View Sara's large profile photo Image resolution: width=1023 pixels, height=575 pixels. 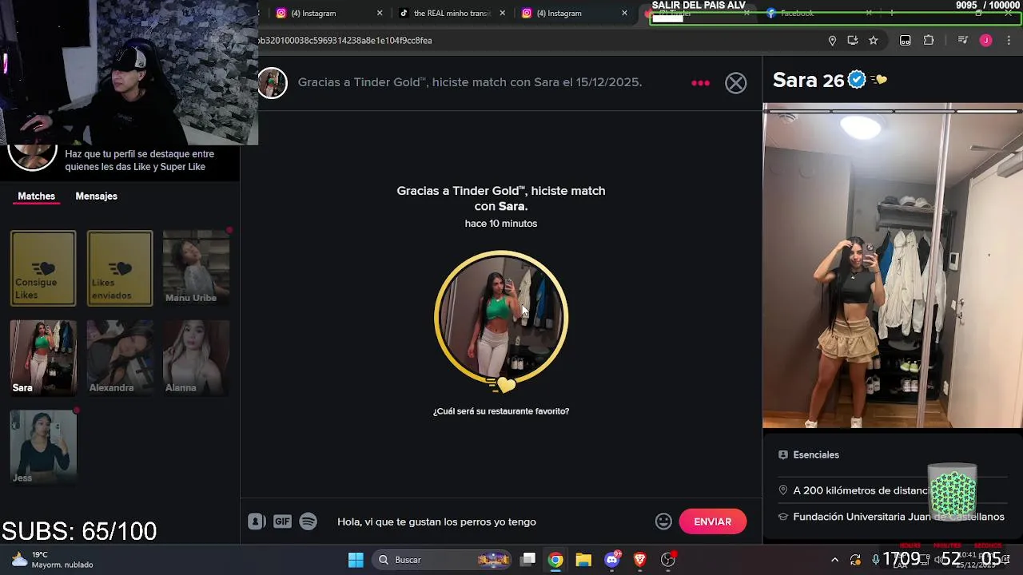pyautogui.click(x=893, y=266)
